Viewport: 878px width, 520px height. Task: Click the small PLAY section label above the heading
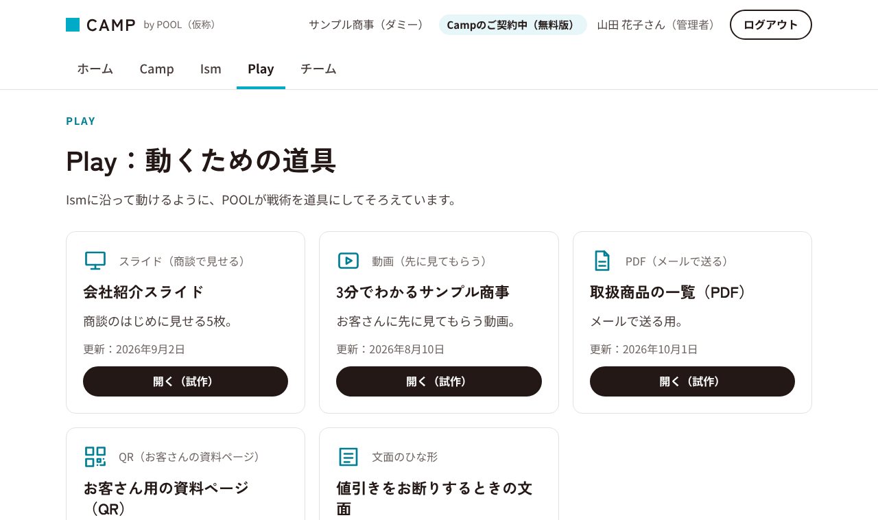[81, 121]
